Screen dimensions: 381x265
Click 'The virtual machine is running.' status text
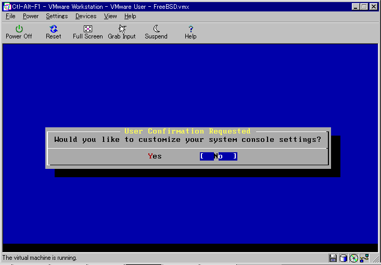click(40, 258)
